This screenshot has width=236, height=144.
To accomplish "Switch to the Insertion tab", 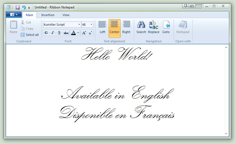I will point(48,15).
